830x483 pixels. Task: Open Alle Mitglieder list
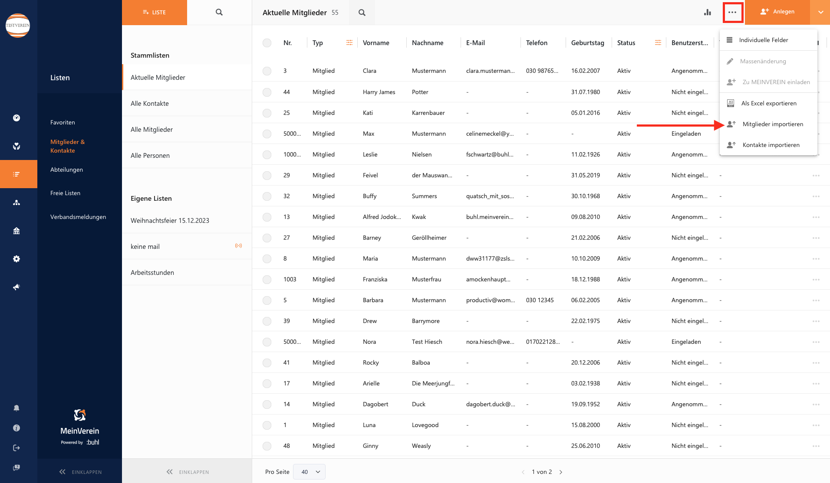point(187,129)
